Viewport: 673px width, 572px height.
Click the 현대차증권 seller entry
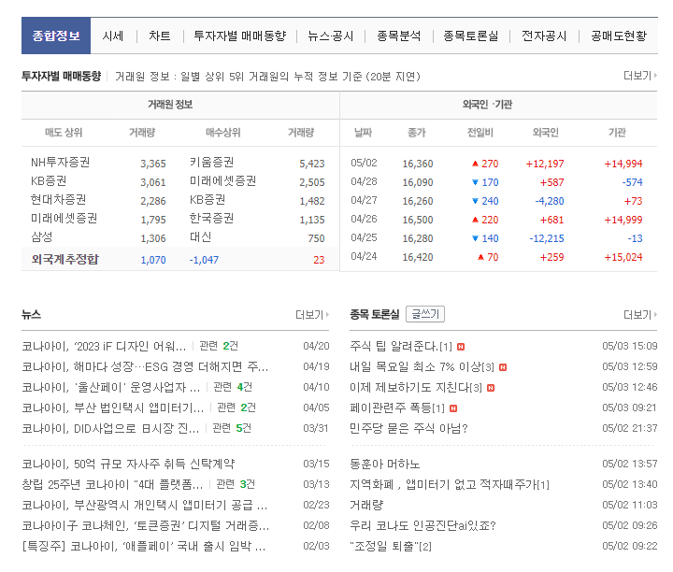point(58,199)
